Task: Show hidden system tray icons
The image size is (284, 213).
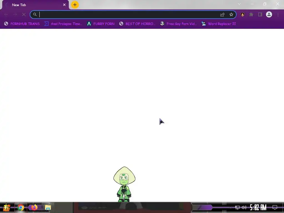Action: coord(230,207)
